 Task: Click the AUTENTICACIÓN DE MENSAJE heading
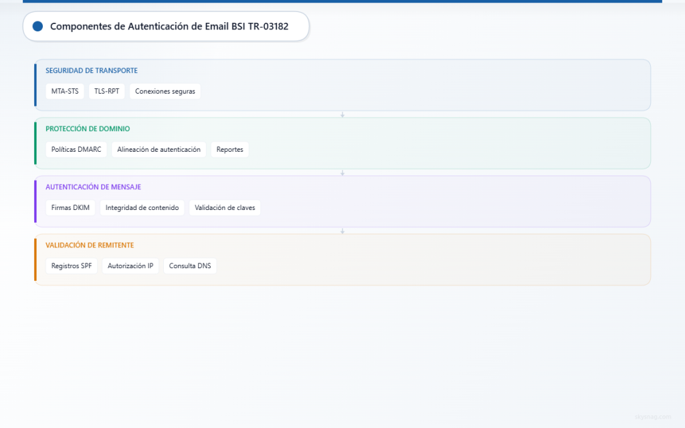[x=93, y=187]
